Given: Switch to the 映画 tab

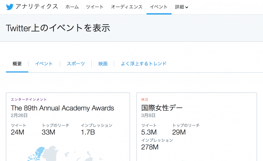Looking at the screenshot, I should pyautogui.click(x=103, y=64).
